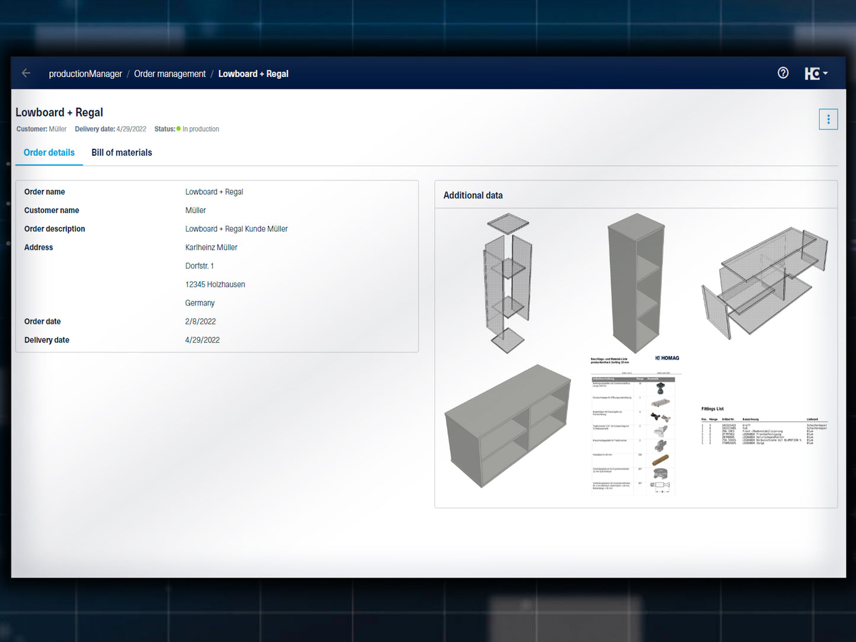Open the Fittings List document thumbnail
The width and height of the screenshot is (856, 642).
pos(764,426)
